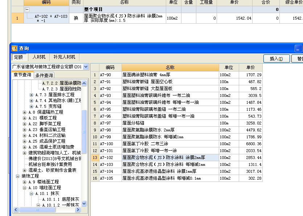Select row A7-91 塑料油膏嵌缝 屋面空心板
303x216 pixels.
coord(177,82)
